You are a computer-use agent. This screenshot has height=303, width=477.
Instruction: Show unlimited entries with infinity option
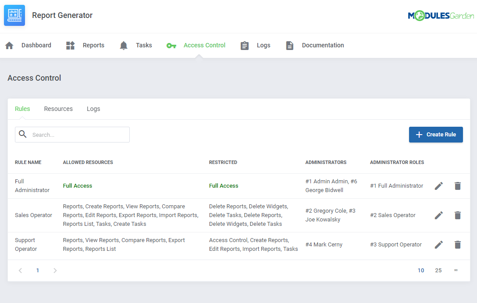[456, 270]
